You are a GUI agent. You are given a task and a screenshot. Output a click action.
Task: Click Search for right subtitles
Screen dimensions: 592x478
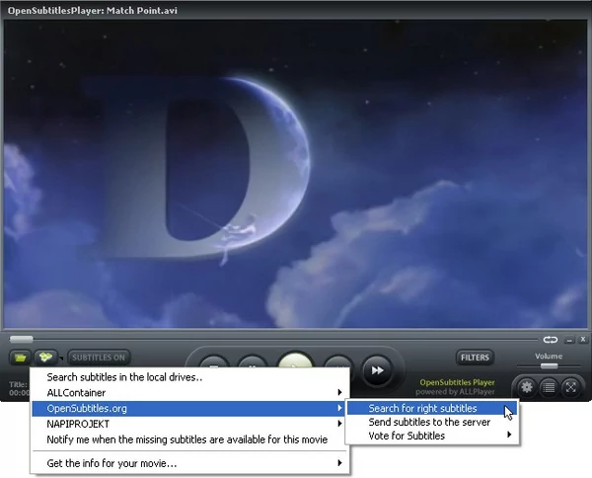click(432, 408)
